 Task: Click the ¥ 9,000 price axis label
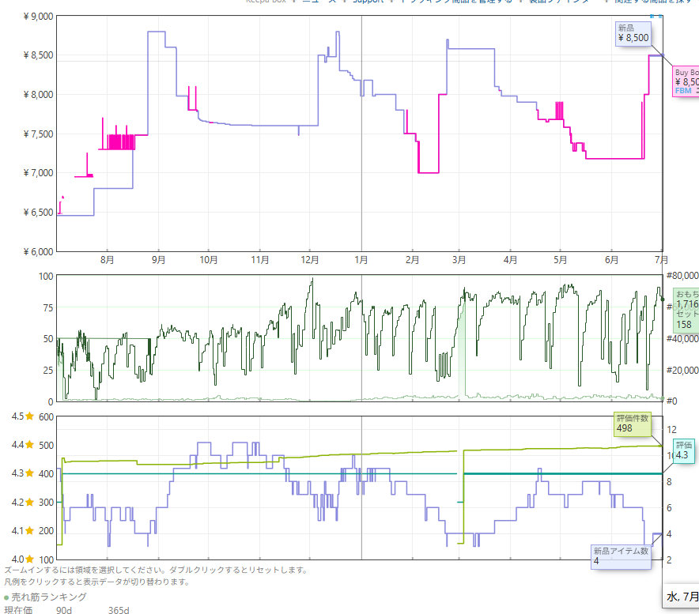click(x=38, y=17)
